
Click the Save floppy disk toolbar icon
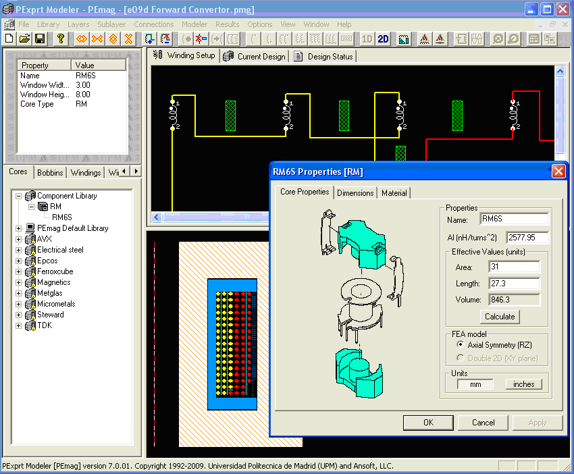pyautogui.click(x=40, y=38)
